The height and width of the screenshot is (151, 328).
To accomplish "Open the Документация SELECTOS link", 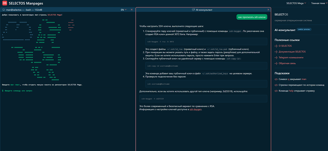I will (292, 52).
